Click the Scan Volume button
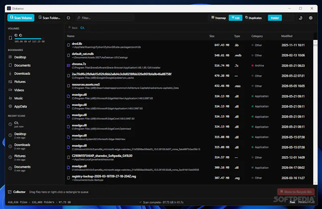This screenshot has width=322, height=209. 21,18
